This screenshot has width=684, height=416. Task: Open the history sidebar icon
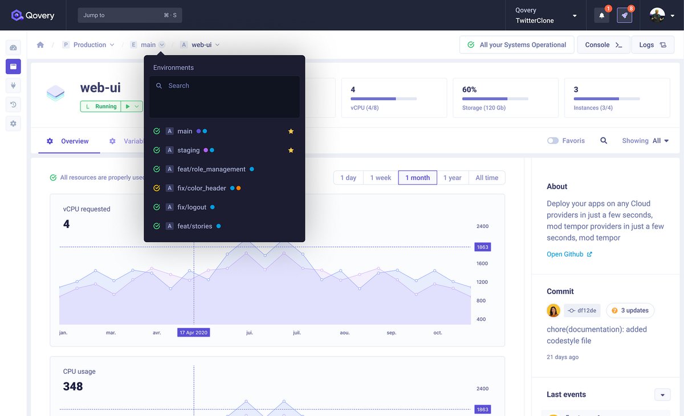click(x=13, y=104)
